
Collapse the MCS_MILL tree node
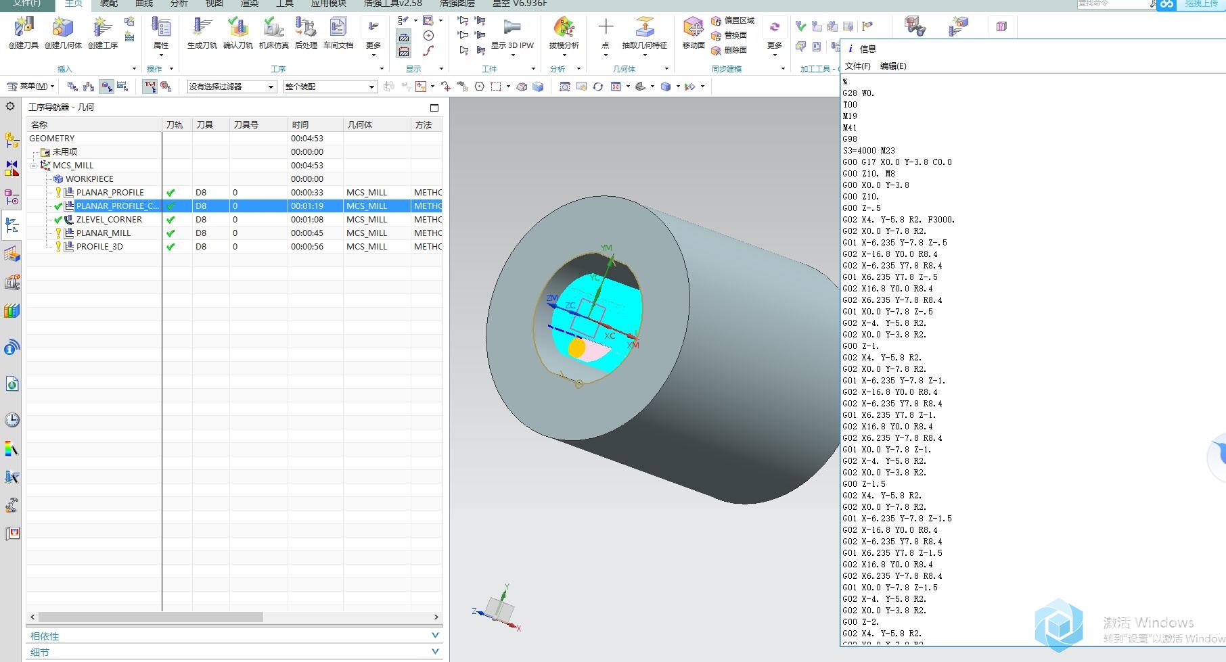pyautogui.click(x=33, y=166)
